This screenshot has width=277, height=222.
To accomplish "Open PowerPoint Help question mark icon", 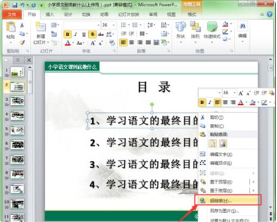I will coord(270,14).
